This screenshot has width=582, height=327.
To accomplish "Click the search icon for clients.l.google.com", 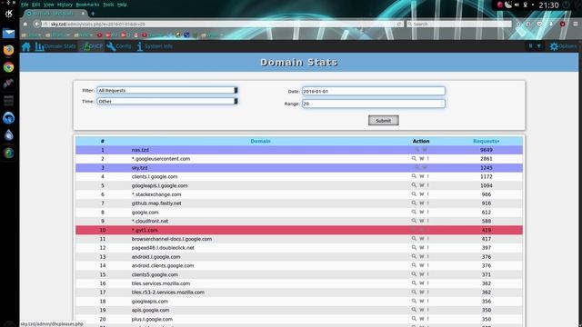I will (x=414, y=176).
